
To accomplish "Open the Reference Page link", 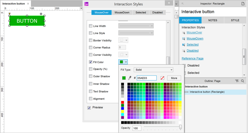I will pos(192,58).
